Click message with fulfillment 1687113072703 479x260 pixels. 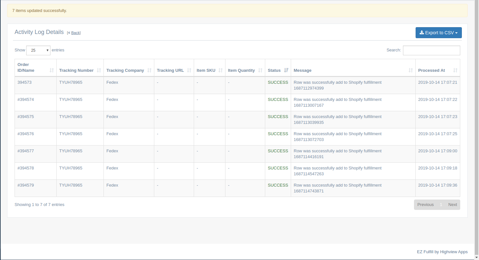point(338,137)
